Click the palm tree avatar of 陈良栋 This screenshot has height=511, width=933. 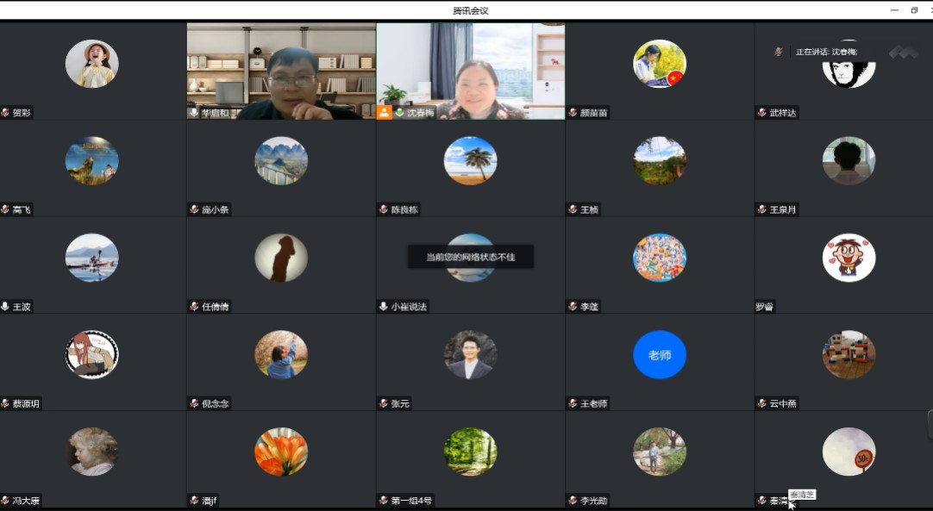click(x=470, y=160)
